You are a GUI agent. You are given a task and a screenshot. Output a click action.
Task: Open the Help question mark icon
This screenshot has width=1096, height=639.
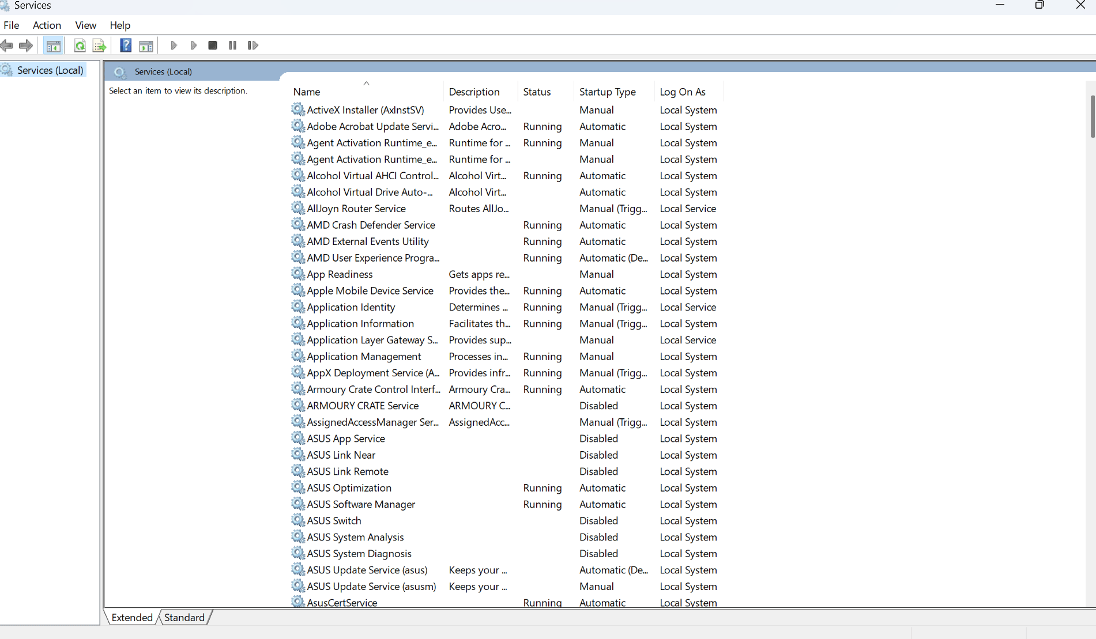pyautogui.click(x=125, y=46)
